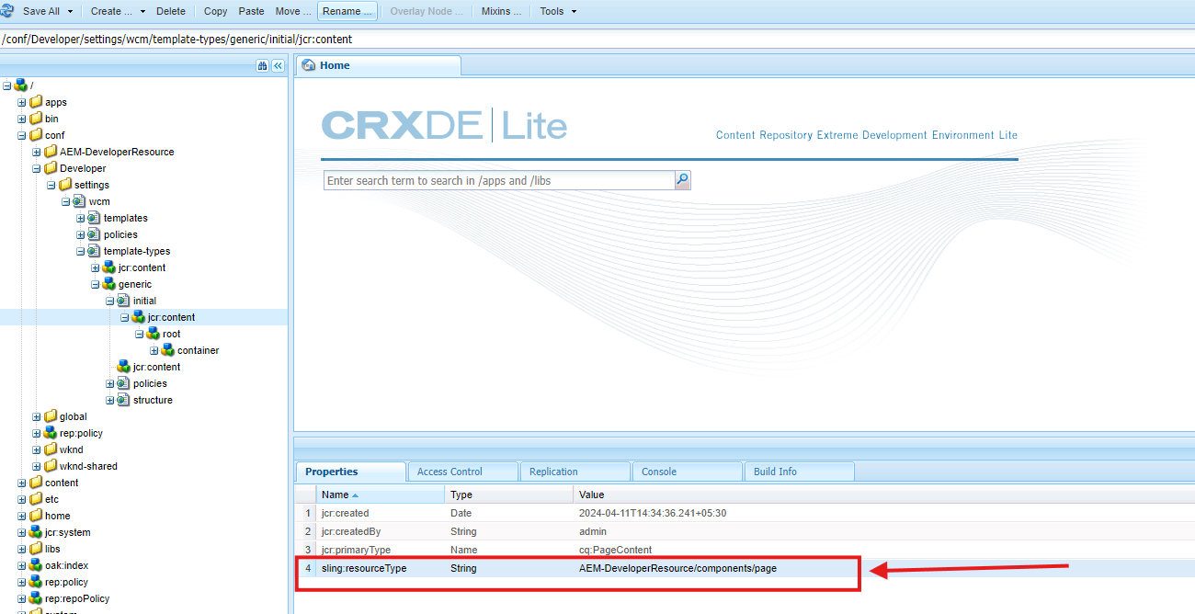Collapse the left tree panel using double-arrow icon

coord(278,65)
